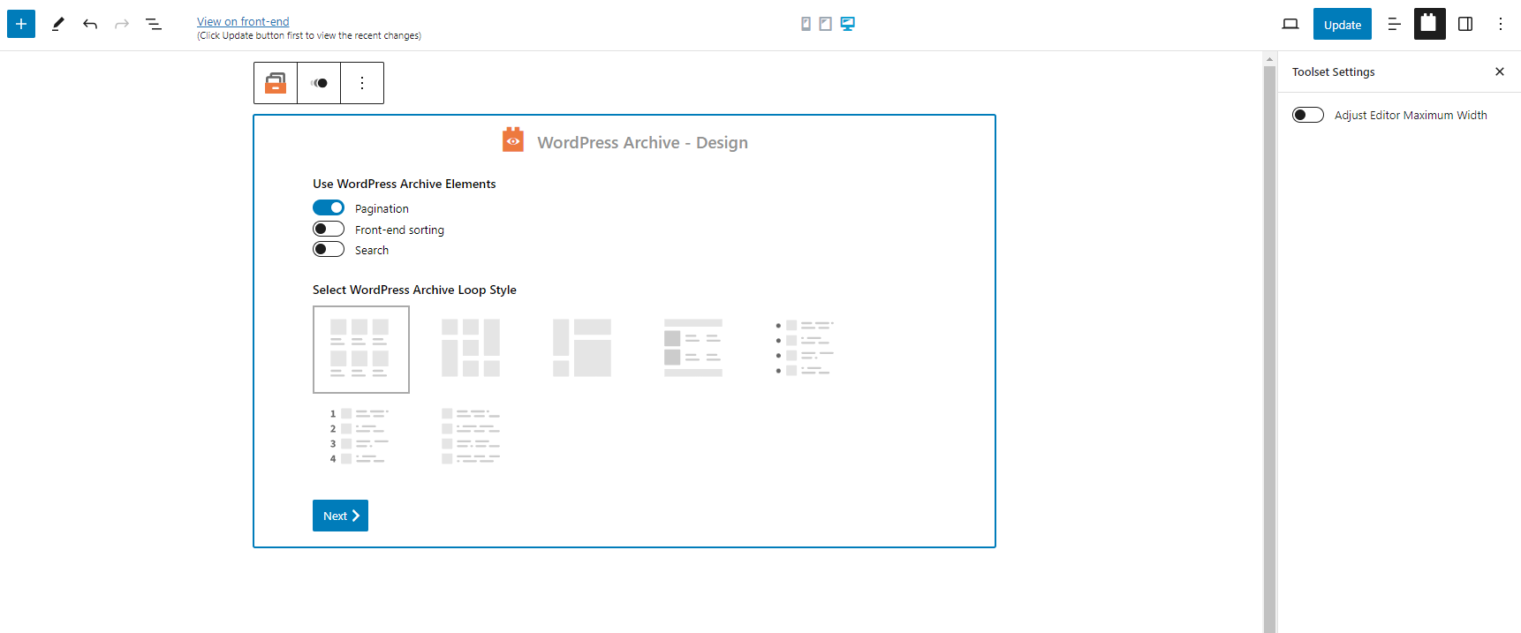The image size is (1521, 633).
Task: Select the Tools pencil icon
Action: click(58, 24)
